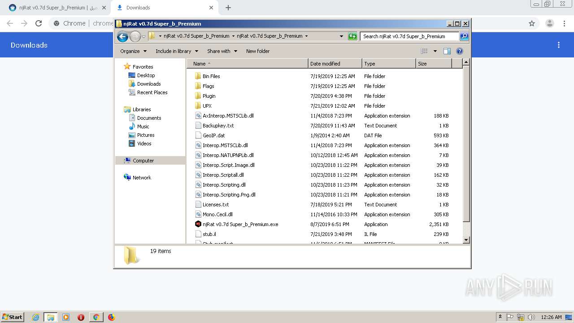Sort by the Date modified column header
Screen dimensions: 574x323
(335, 64)
